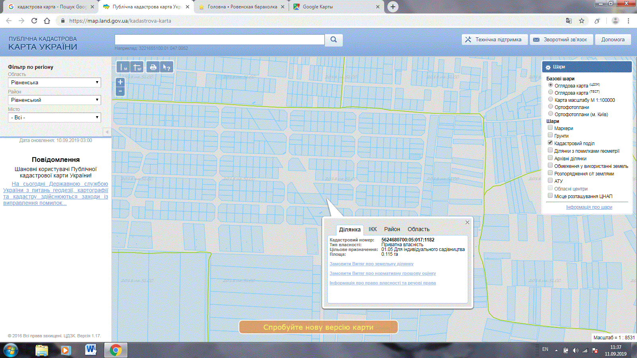This screenshot has width=637, height=358.
Task: Zoom out on the map
Action: click(x=120, y=91)
